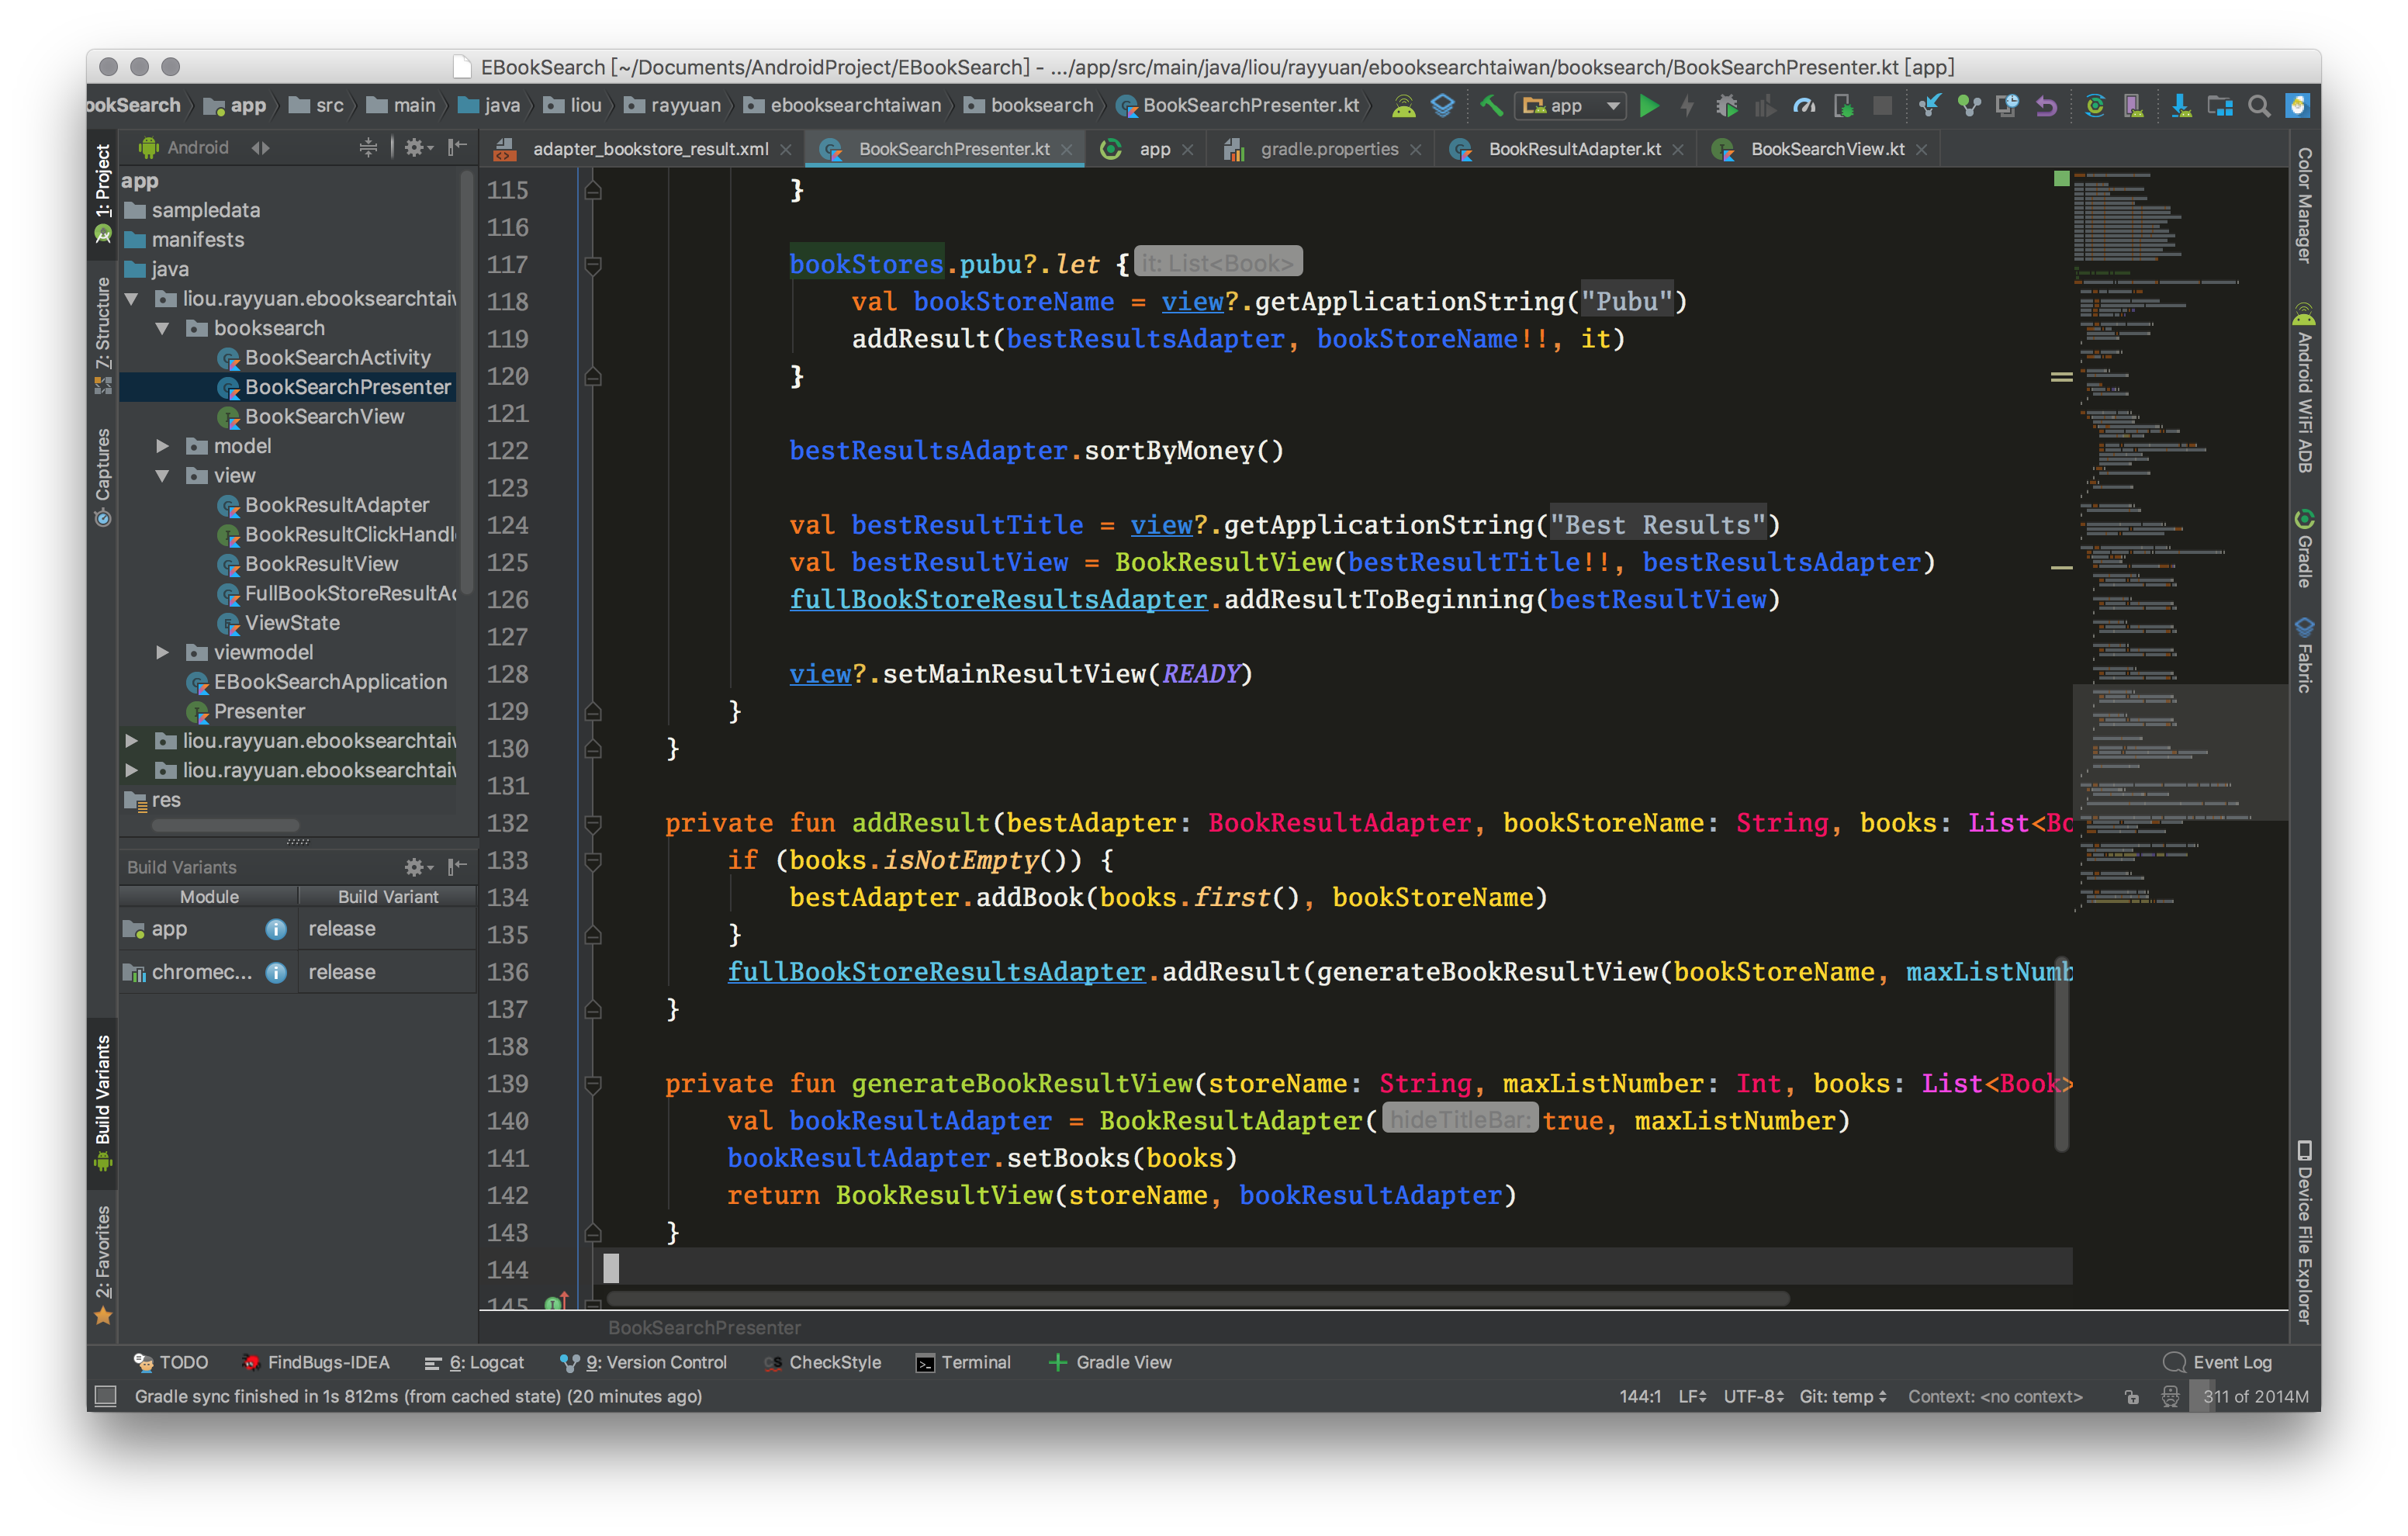Click the Make Project hammer icon

[1491, 106]
